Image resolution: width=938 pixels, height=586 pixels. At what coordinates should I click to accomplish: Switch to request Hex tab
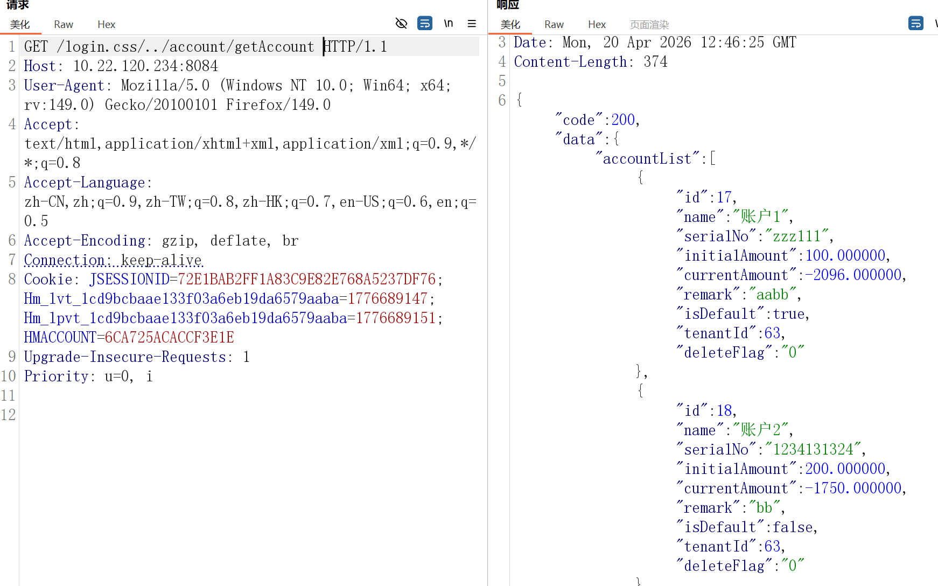coord(107,24)
